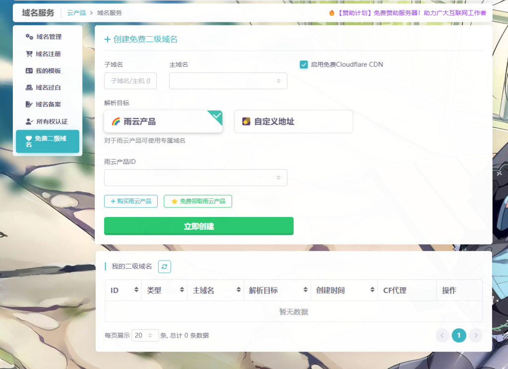This screenshot has width=508, height=369.
Task: Click the refresh icon beside 我的二级域名
Action: [164, 266]
